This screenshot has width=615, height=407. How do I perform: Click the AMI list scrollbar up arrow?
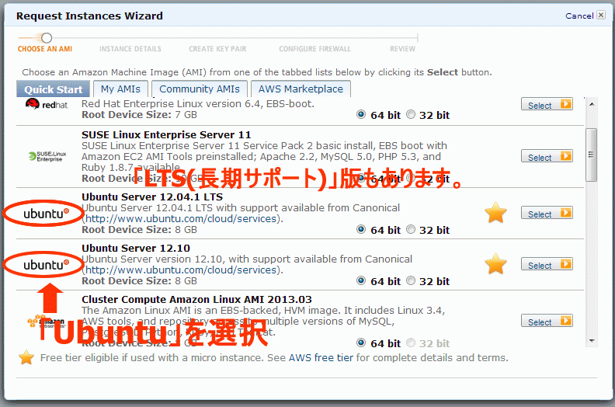592,104
